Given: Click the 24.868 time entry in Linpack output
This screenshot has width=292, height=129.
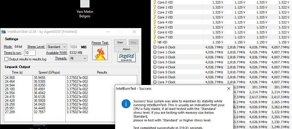Looking at the screenshot, I should (x=10, y=78).
